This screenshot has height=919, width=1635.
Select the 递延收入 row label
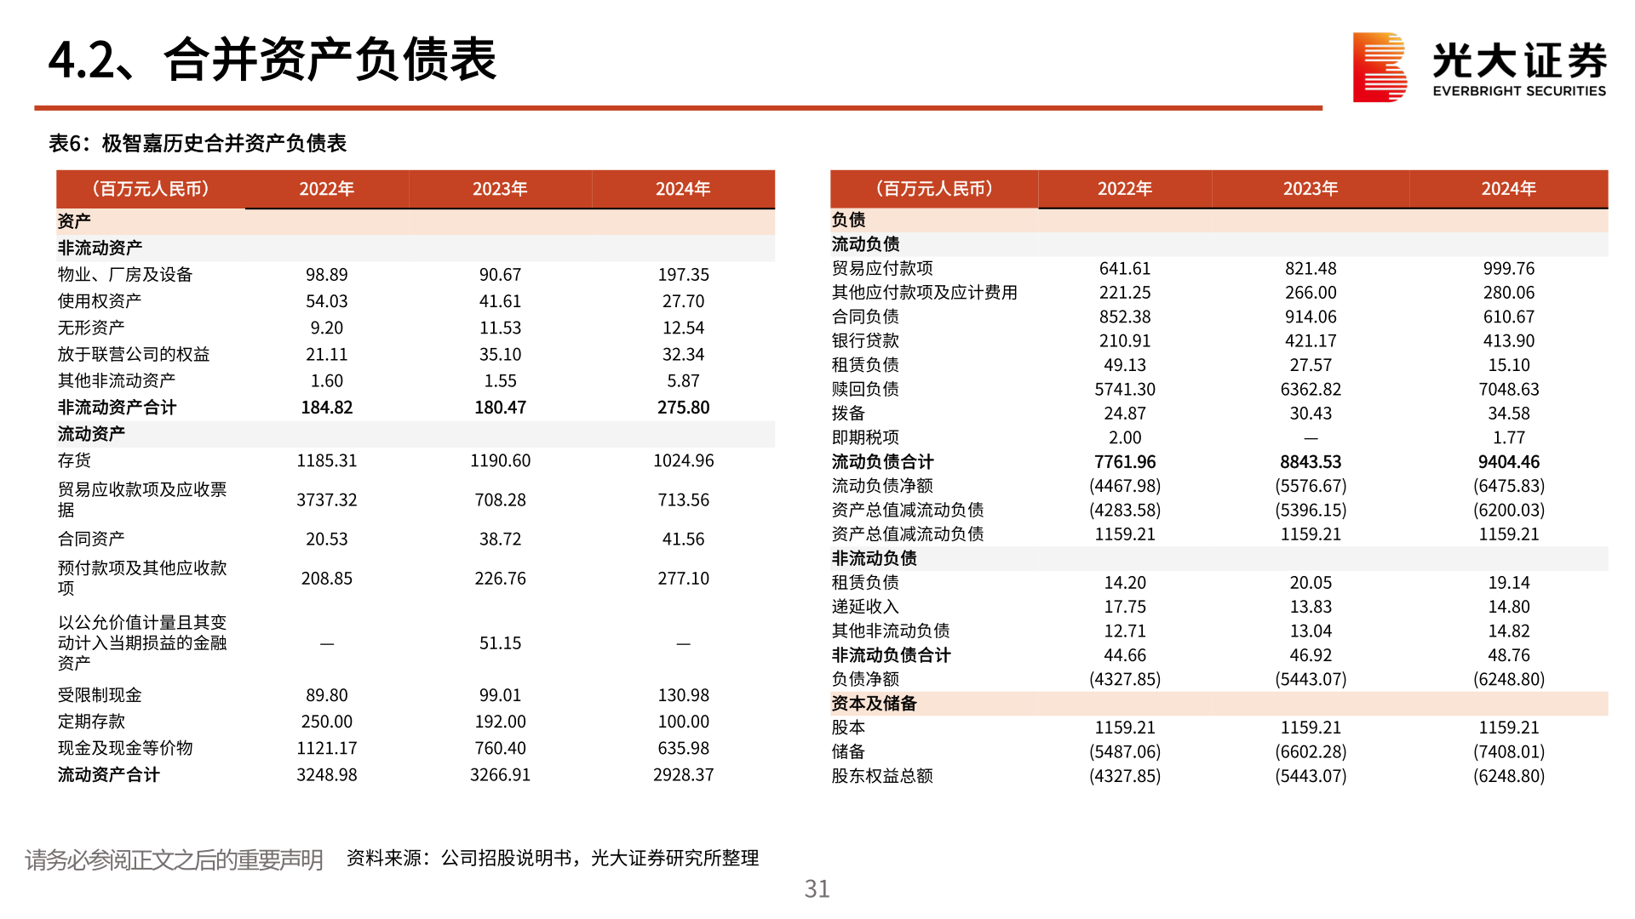tap(865, 607)
